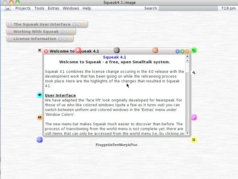
Task: Click green expand button on License Information
Action: [65, 39]
